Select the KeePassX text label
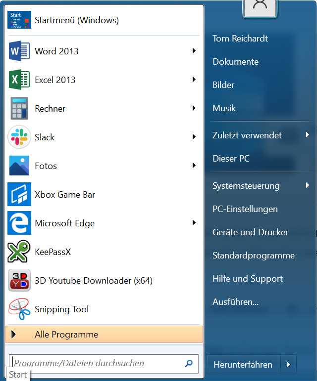The height and width of the screenshot is (381, 317). [x=53, y=252]
